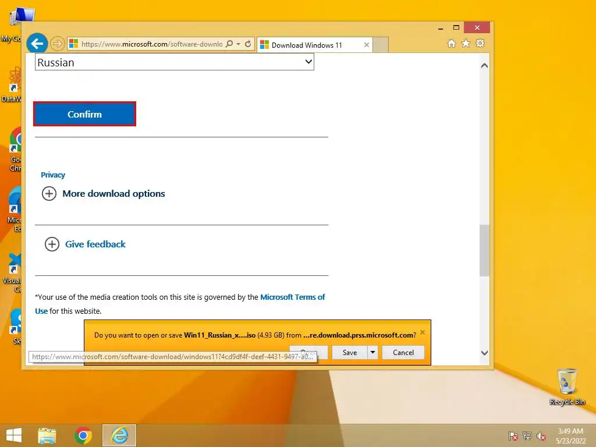Click the browser Forward arrow button
The width and height of the screenshot is (596, 447).
coord(58,44)
